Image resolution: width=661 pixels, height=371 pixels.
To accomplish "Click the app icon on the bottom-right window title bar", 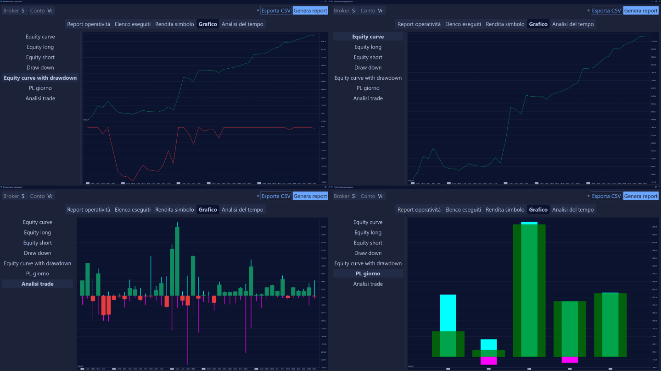I will tap(332, 187).
